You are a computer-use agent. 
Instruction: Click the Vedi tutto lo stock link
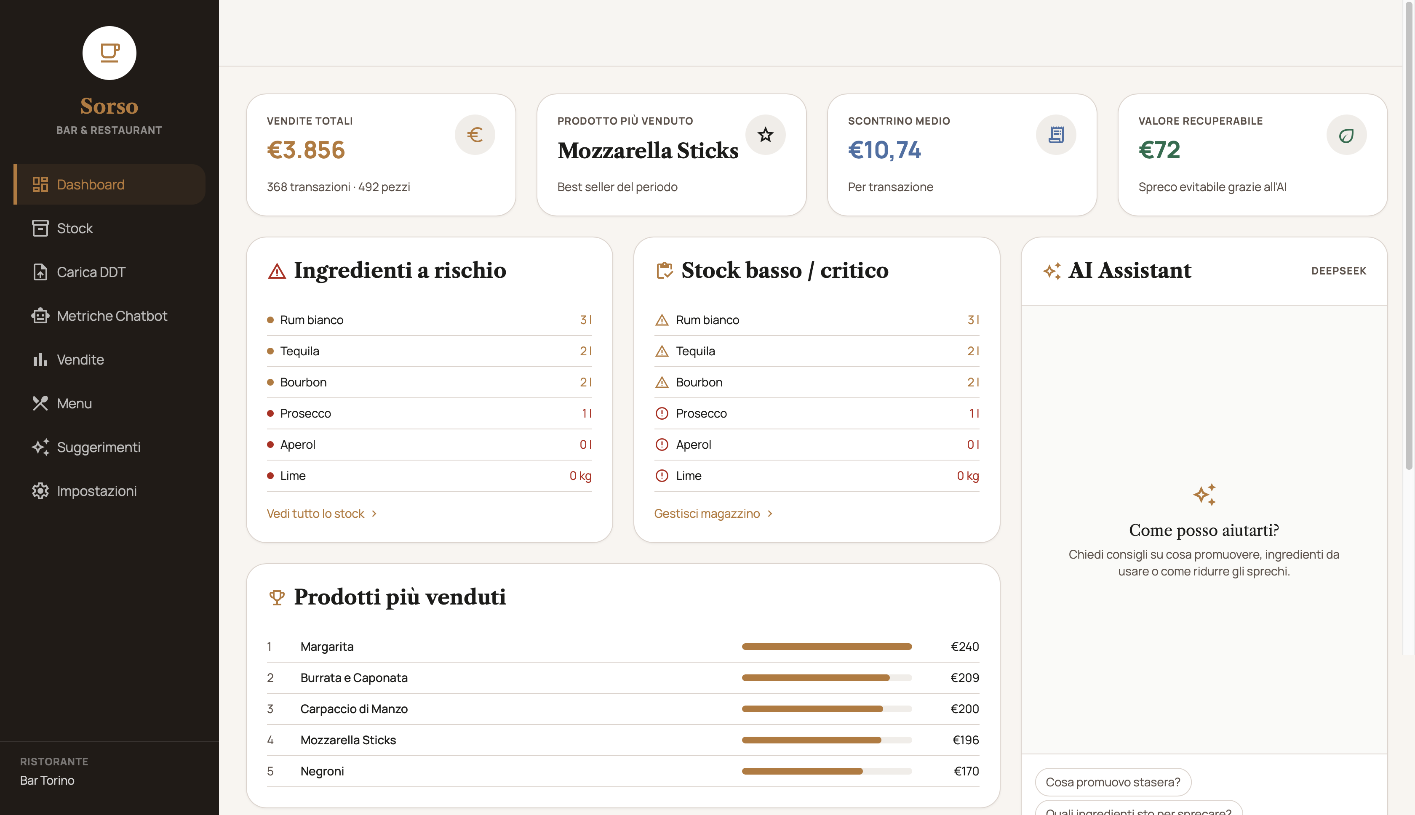[322, 513]
